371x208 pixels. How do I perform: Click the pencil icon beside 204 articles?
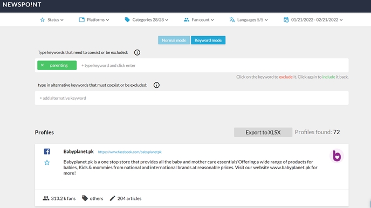(112, 198)
